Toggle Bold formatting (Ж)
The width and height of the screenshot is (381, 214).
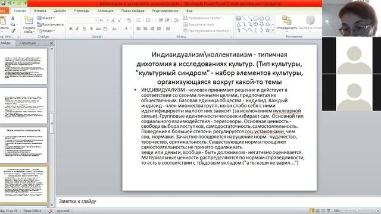(71, 29)
